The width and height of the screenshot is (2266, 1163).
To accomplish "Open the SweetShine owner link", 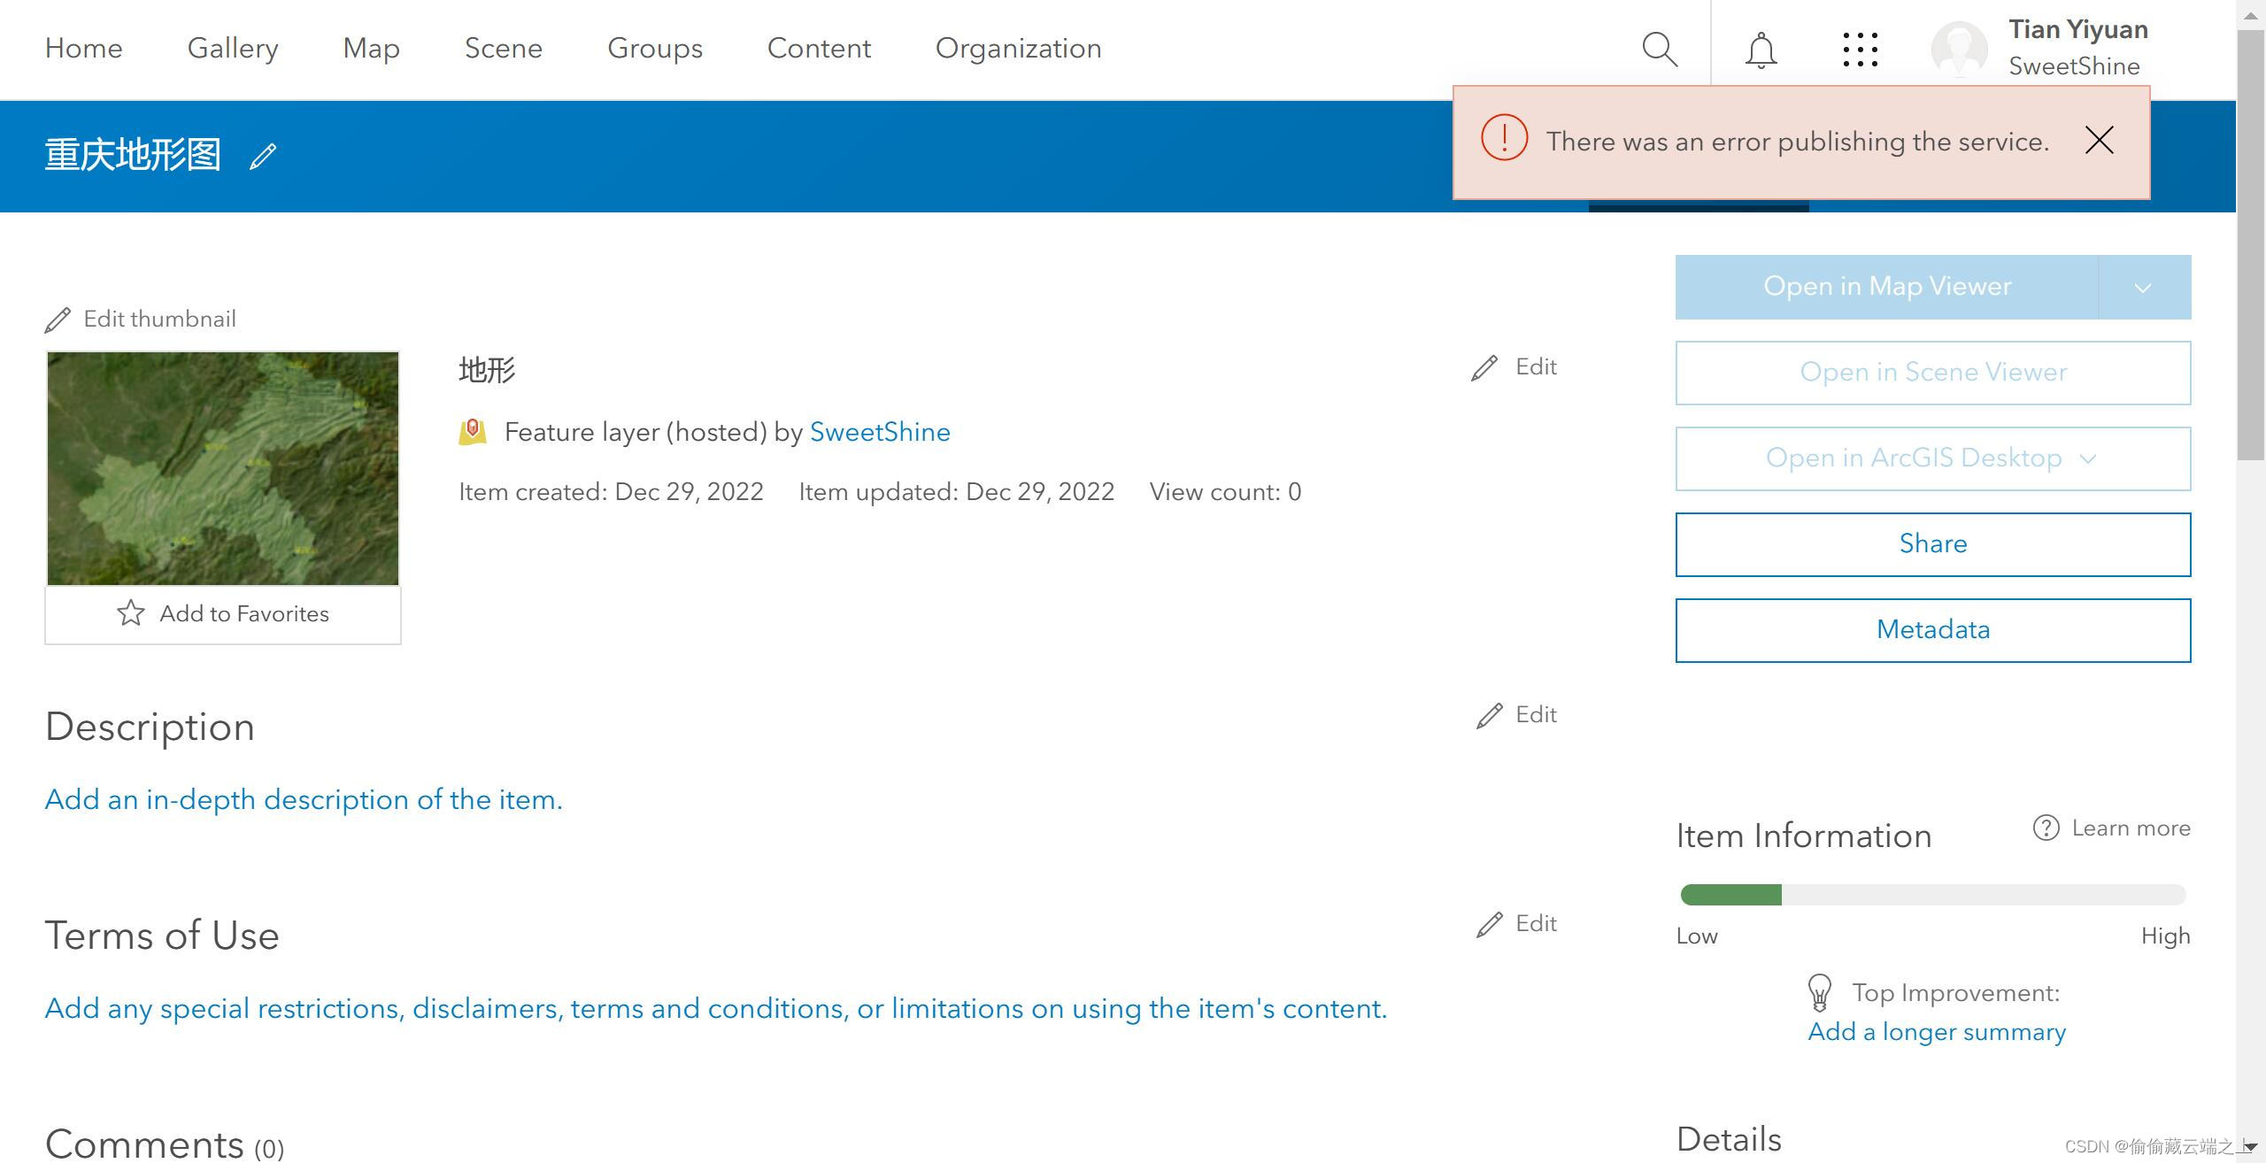I will coord(879,432).
